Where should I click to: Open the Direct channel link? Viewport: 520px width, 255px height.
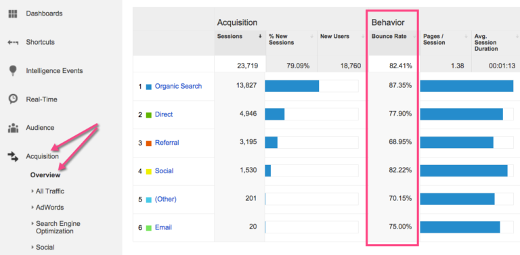click(x=164, y=114)
